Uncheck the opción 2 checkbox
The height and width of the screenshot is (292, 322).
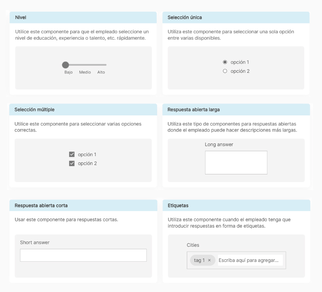click(x=72, y=163)
